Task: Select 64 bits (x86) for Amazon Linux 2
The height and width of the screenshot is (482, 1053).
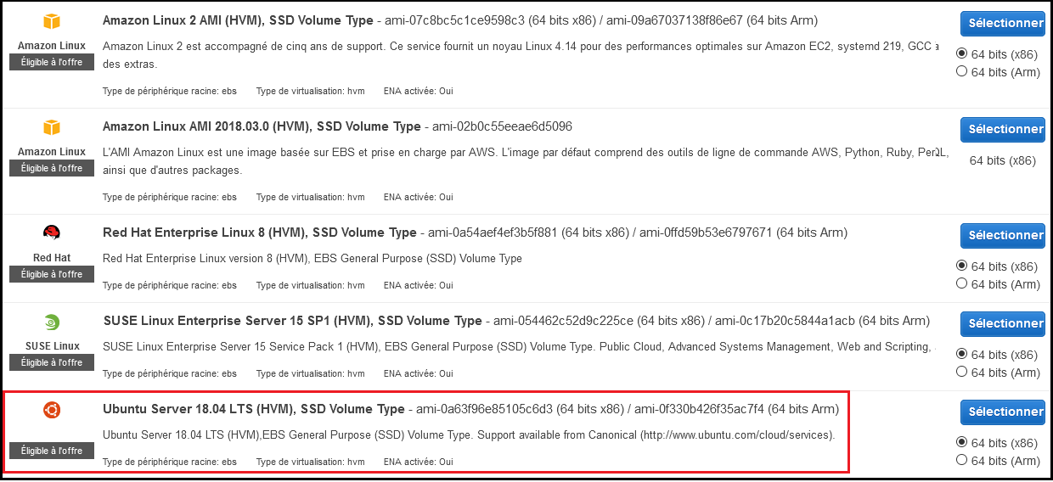Action: [x=961, y=53]
